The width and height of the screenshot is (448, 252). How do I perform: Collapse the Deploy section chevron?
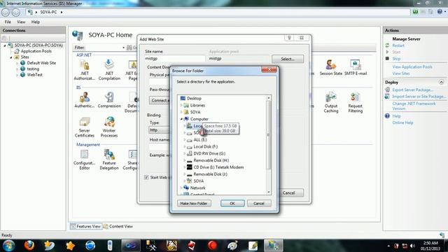pos(441,83)
